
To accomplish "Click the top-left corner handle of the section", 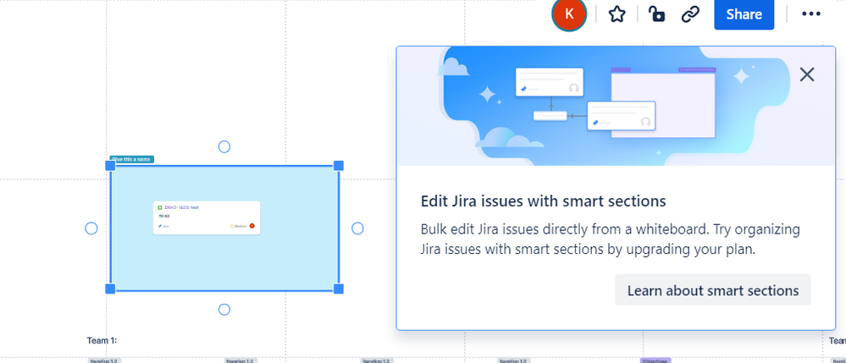I will coord(110,166).
